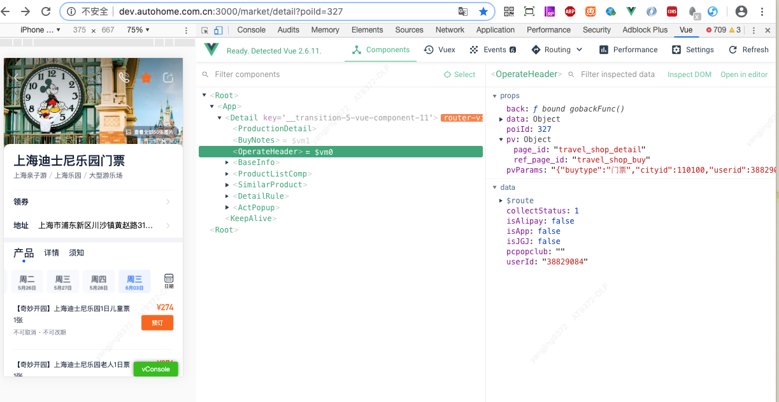The width and height of the screenshot is (779, 402).
Task: Expand the DetailRule component node
Action: 227,196
